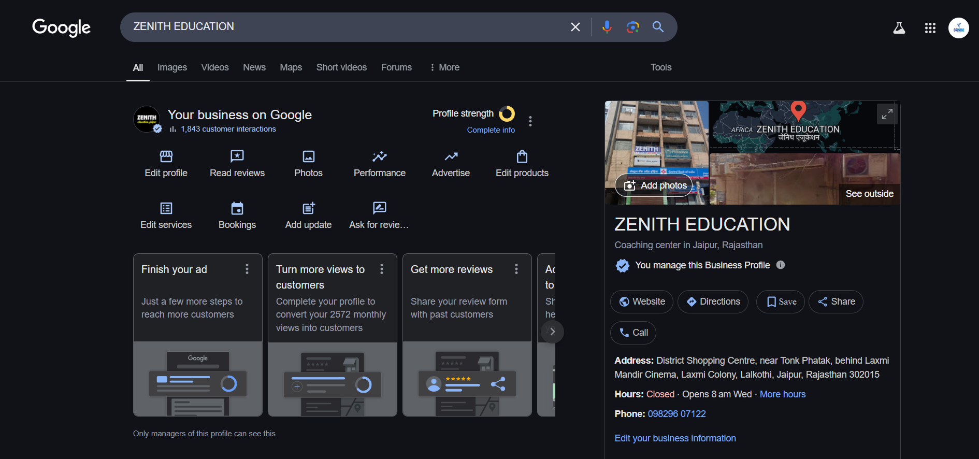979x459 pixels.
Task: Open the Photos manager icon
Action: tap(309, 156)
